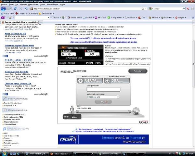The image size is (195, 156).
Task: Expand the Yahoo search box dropdown
Action: (48, 18)
